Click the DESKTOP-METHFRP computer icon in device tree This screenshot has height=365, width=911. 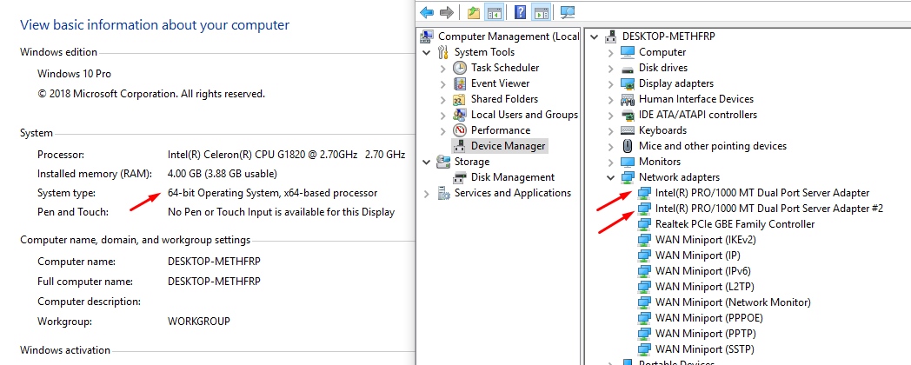point(610,36)
